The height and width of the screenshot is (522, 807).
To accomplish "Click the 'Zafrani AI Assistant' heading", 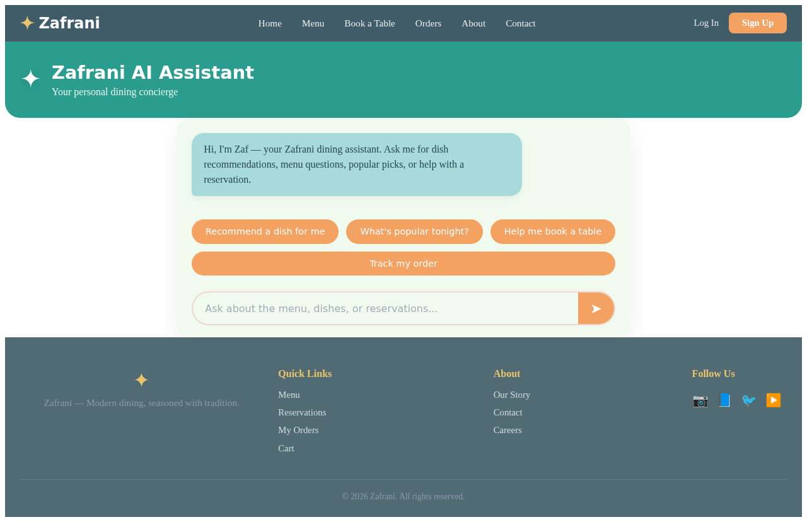I will point(153,72).
